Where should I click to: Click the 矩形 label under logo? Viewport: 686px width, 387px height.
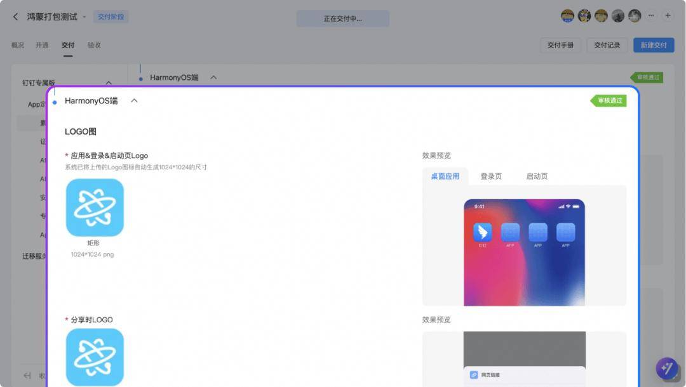(93, 243)
